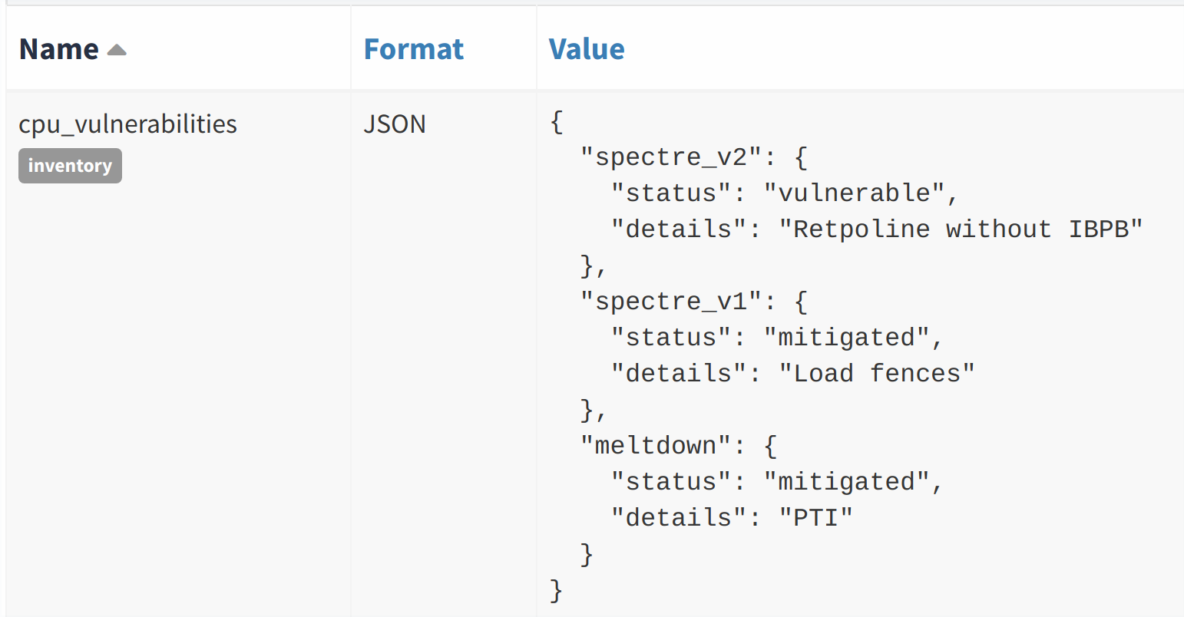Click the JSON format cell

click(x=395, y=124)
